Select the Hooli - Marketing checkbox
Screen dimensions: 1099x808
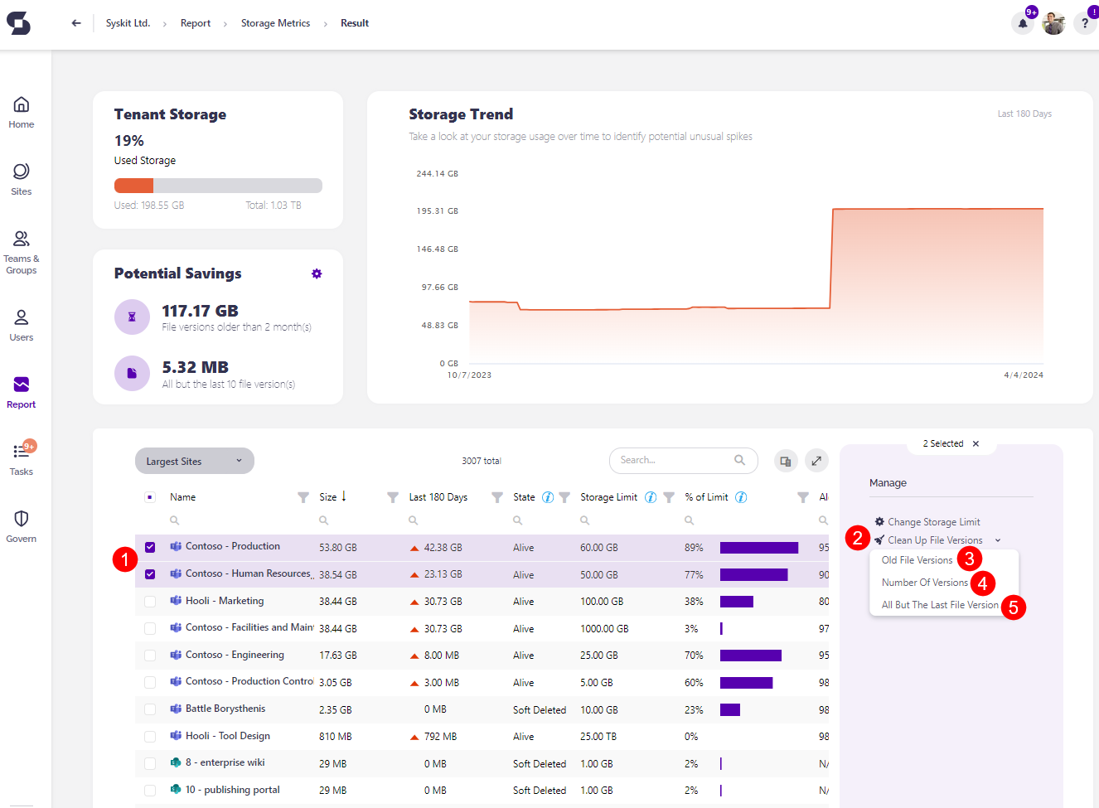pos(150,601)
